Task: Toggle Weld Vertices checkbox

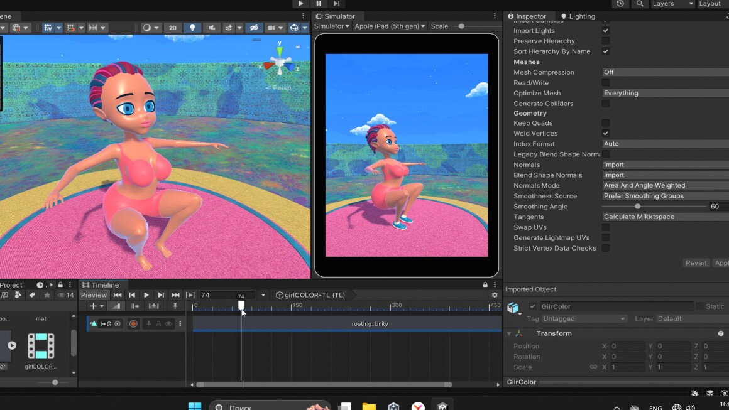Action: pos(605,133)
